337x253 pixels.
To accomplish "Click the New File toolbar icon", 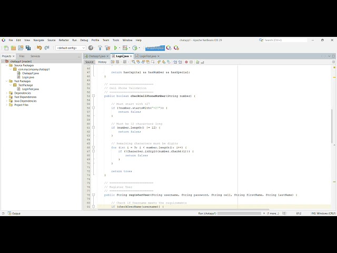I will 6,48.
